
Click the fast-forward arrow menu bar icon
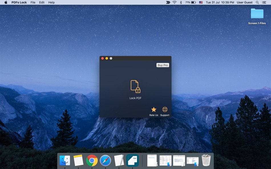click(168, 2)
